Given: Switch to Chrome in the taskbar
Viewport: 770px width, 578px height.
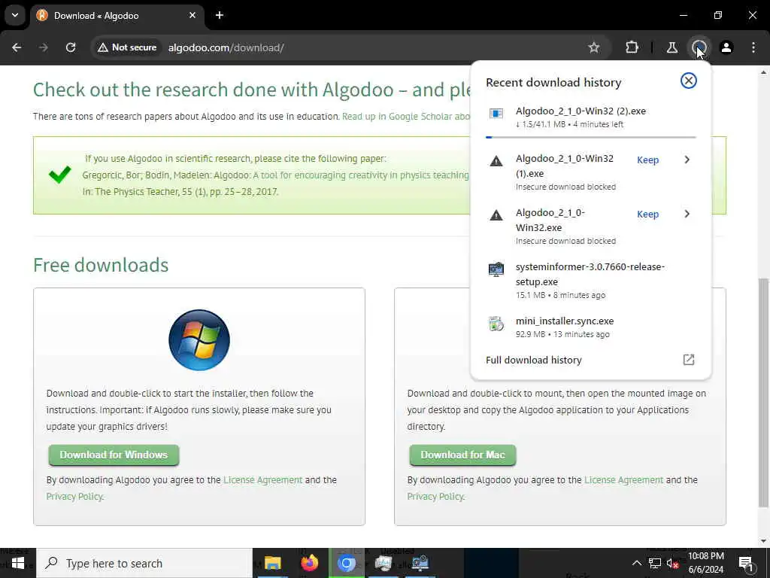Looking at the screenshot, I should pyautogui.click(x=346, y=563).
